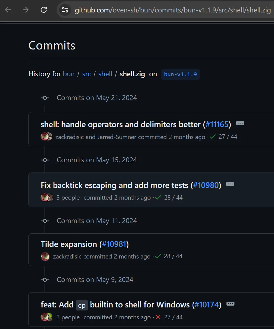Click the address bar URL field
The image size is (274, 329).
[171, 10]
